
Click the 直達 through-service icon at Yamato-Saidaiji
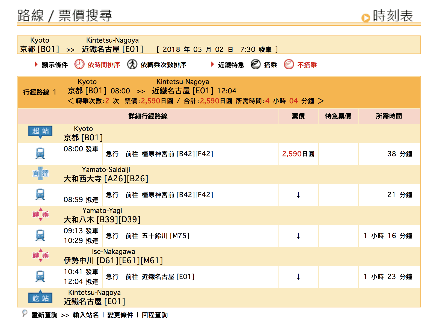click(40, 173)
